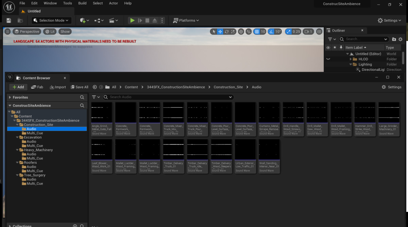
Task: Select DirectionalLight actor in Outliner
Action: [373, 70]
